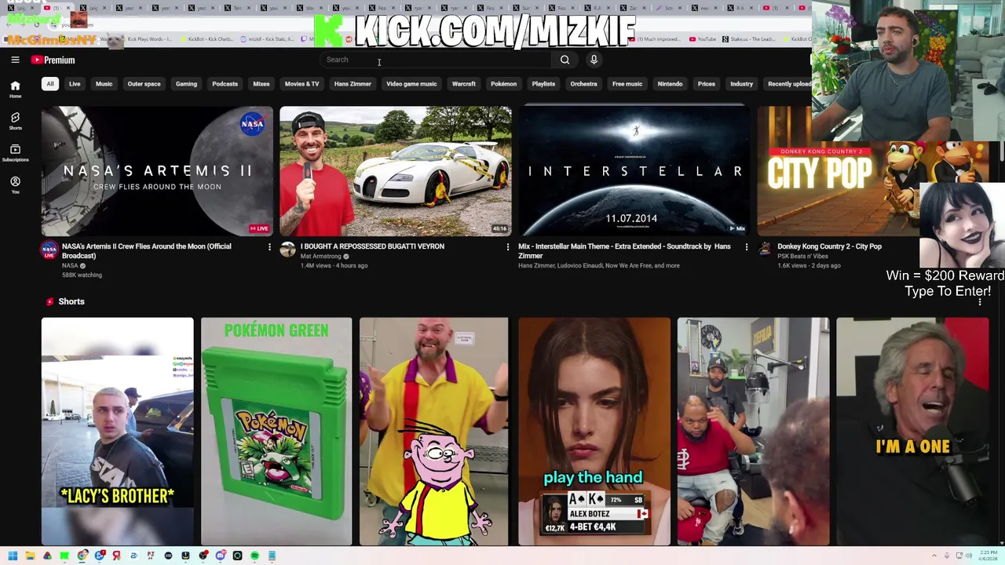The height and width of the screenshot is (565, 1005).
Task: Click the Mat Armstrong channel name
Action: (x=320, y=256)
